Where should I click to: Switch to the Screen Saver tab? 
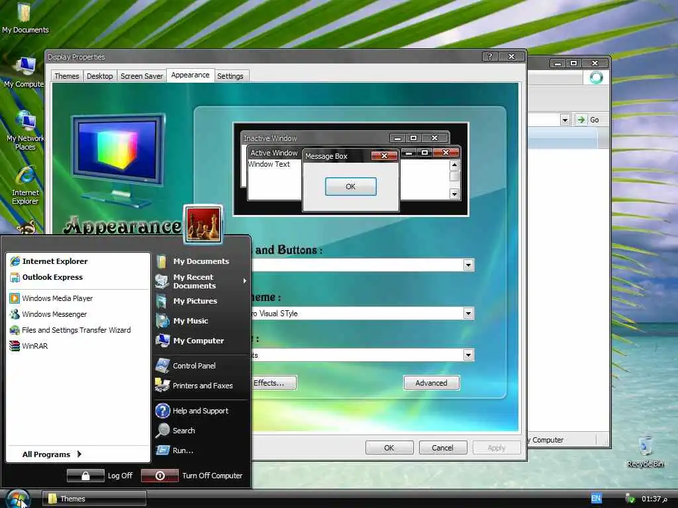pyautogui.click(x=142, y=75)
